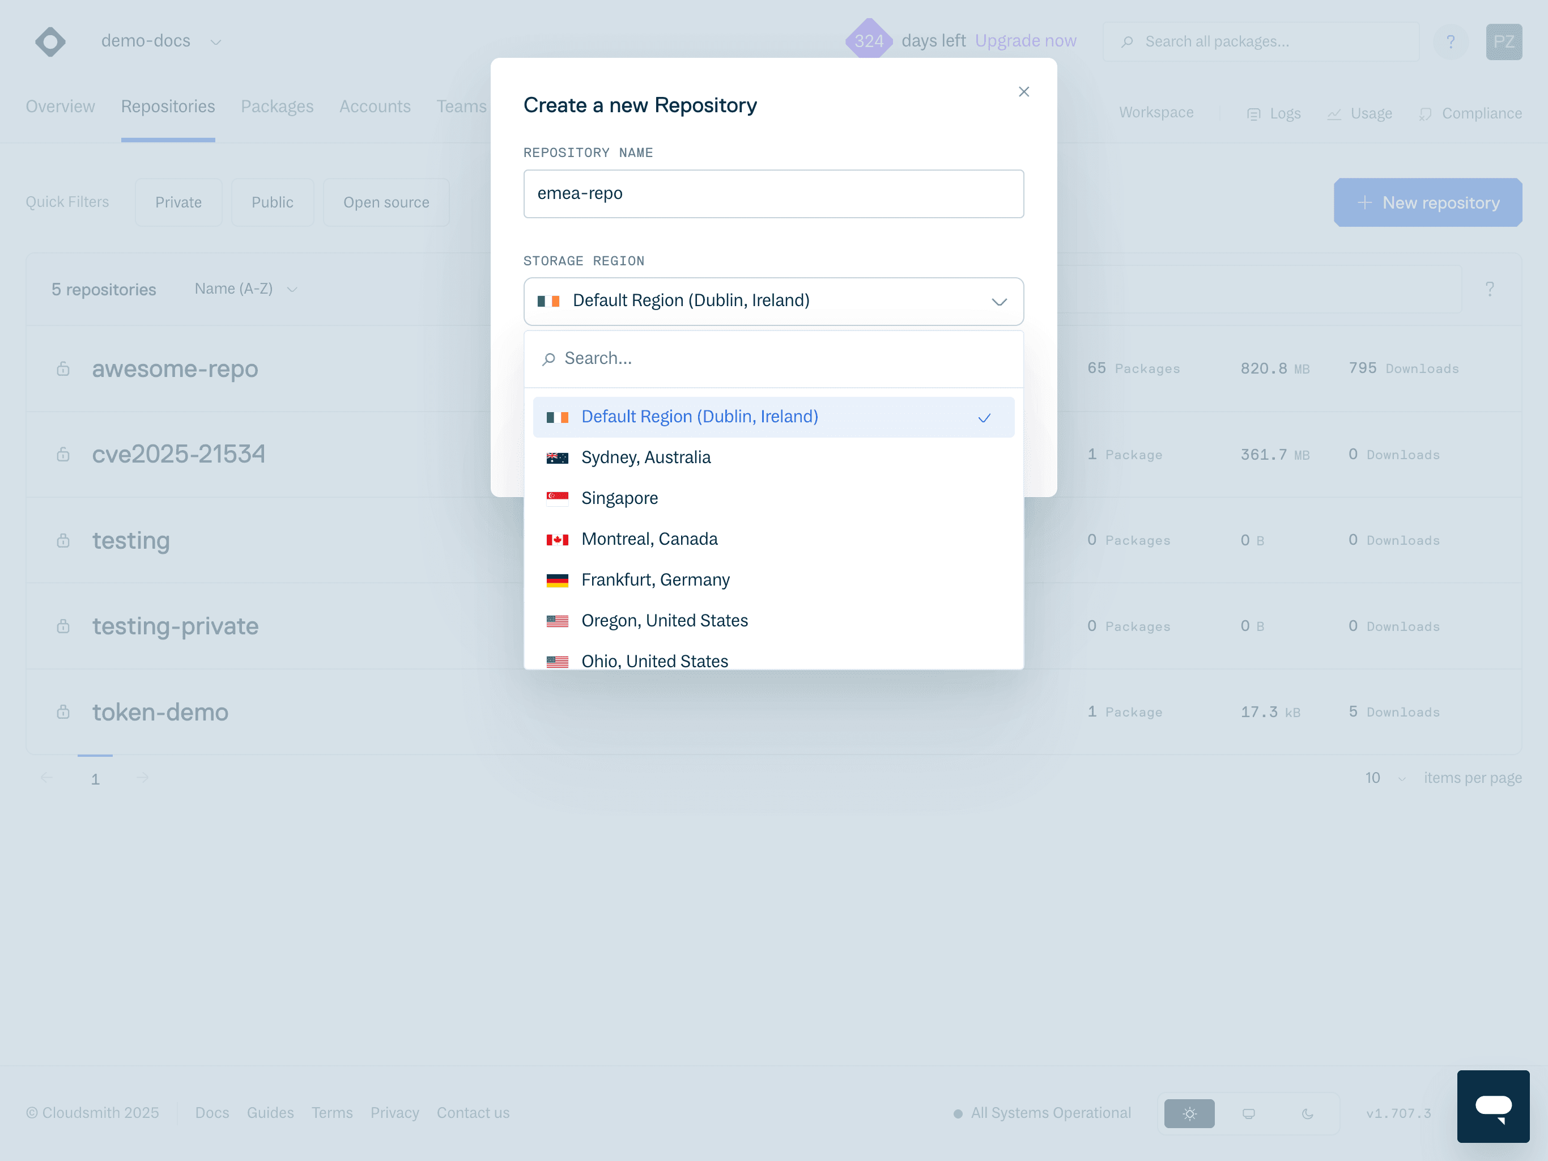Select the Frankfurt, Germany storage region

(655, 579)
